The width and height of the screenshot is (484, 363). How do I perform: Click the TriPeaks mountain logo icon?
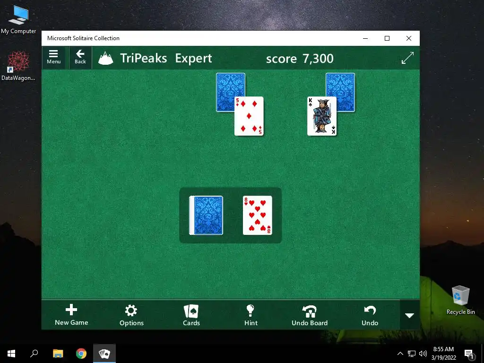[x=105, y=58]
